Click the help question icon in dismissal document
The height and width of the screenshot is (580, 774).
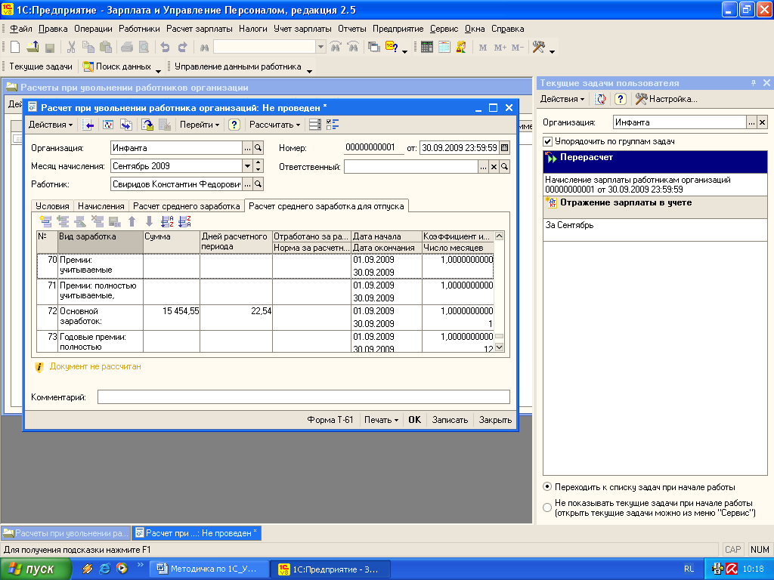(x=234, y=125)
